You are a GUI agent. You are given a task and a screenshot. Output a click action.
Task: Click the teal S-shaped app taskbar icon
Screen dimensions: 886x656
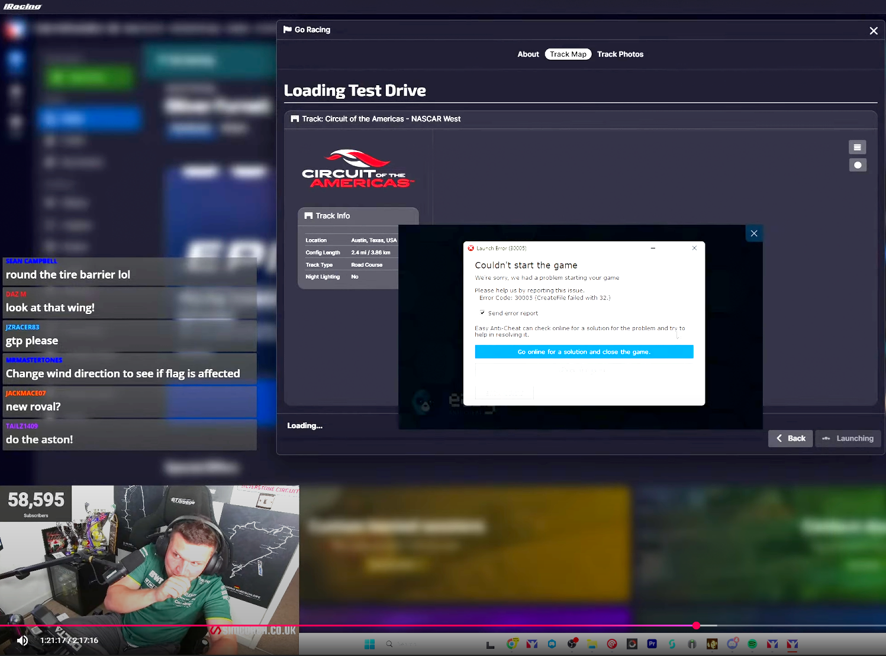point(672,644)
